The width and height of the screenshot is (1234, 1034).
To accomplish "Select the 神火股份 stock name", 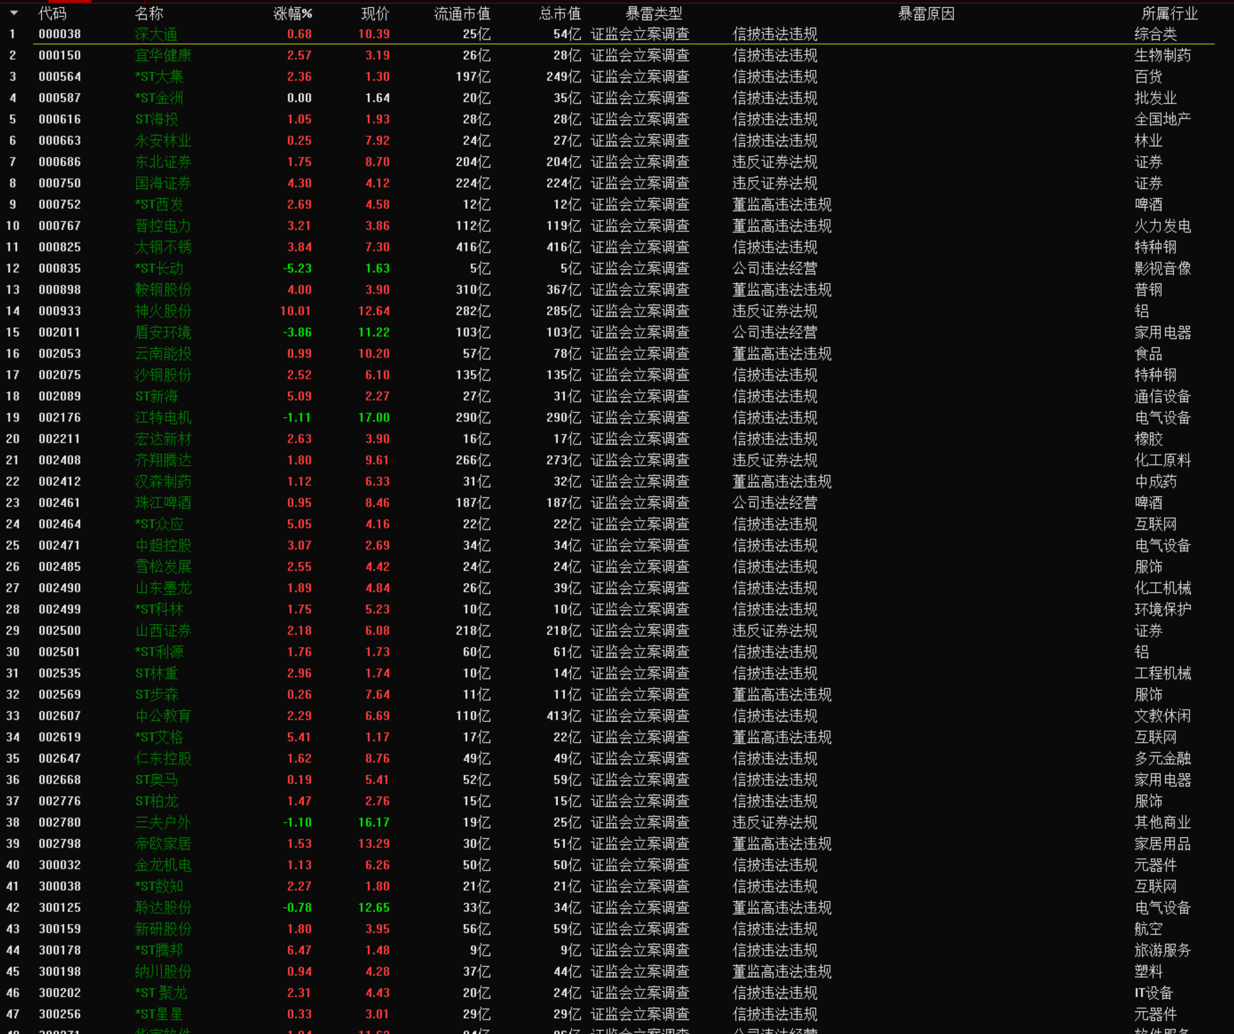I will click(x=163, y=311).
